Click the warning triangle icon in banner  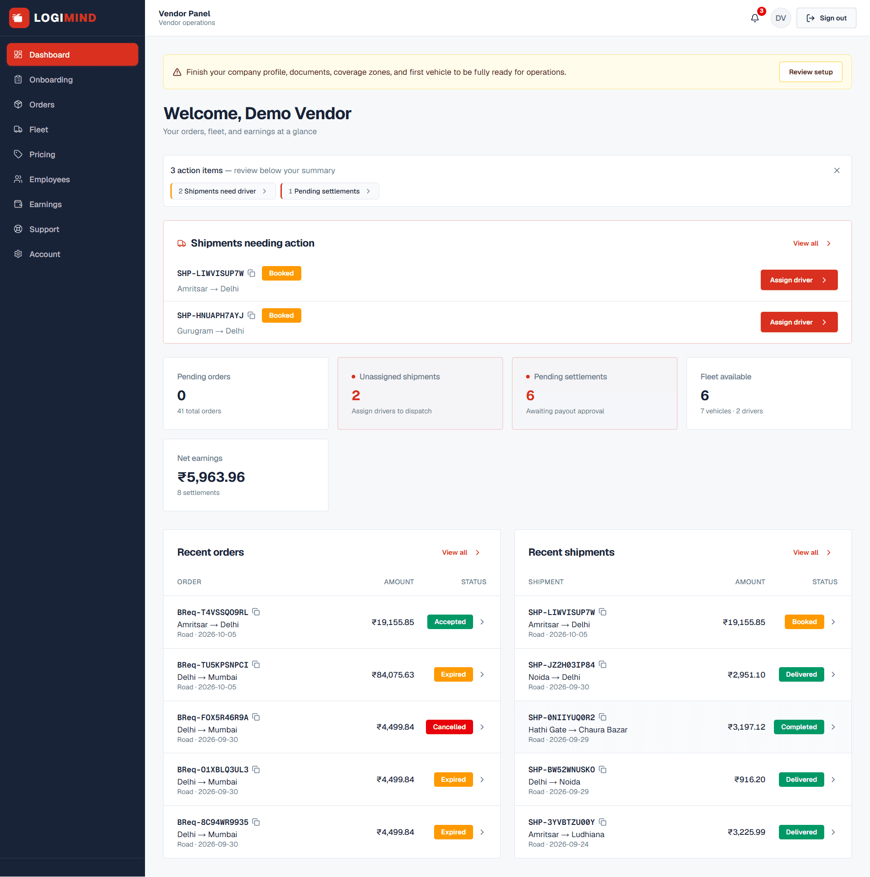pyautogui.click(x=177, y=72)
